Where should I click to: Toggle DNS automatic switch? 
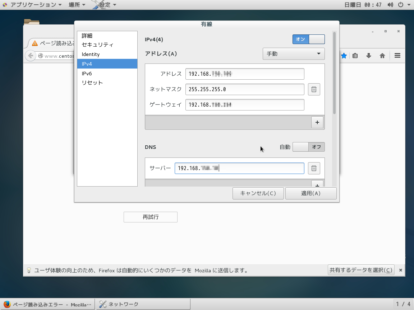308,147
